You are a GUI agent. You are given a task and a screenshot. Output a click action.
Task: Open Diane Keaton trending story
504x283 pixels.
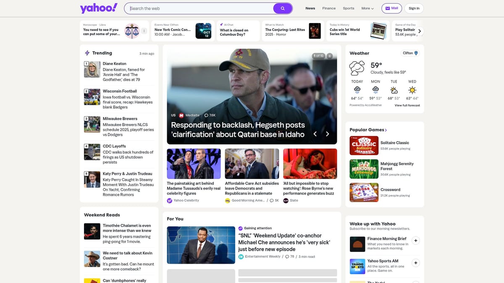point(119,72)
